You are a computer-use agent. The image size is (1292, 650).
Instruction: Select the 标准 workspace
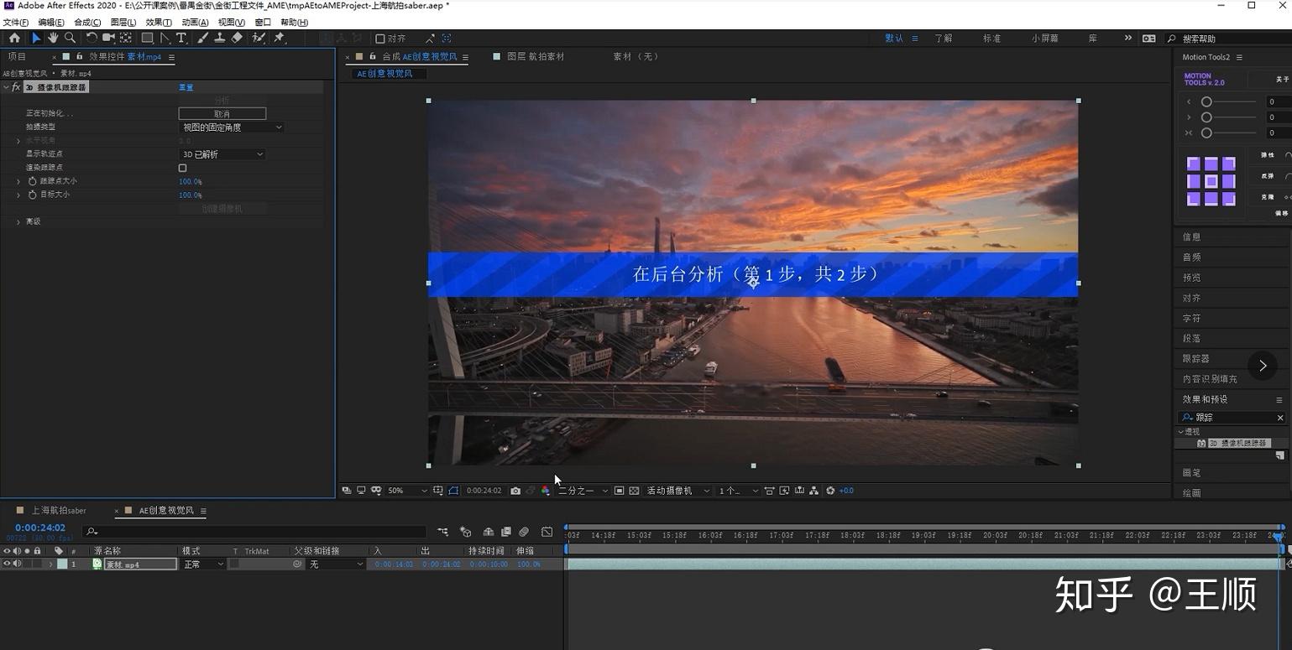[991, 39]
